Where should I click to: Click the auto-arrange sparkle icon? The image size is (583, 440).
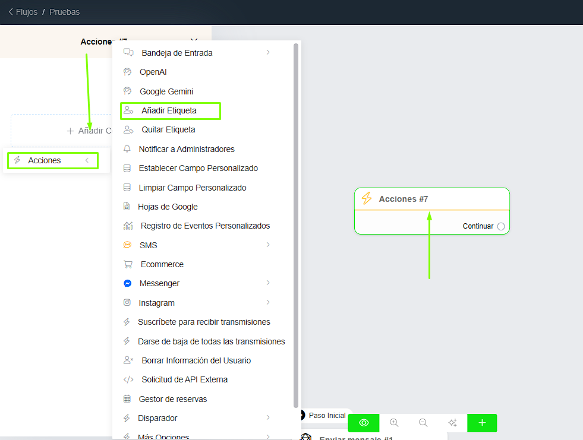(x=452, y=423)
